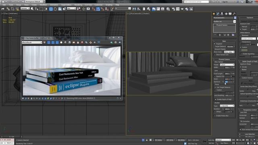Open the Material Editor icon
Image resolution: width=258 pixels, height=145 pixels.
(x=168, y=9)
